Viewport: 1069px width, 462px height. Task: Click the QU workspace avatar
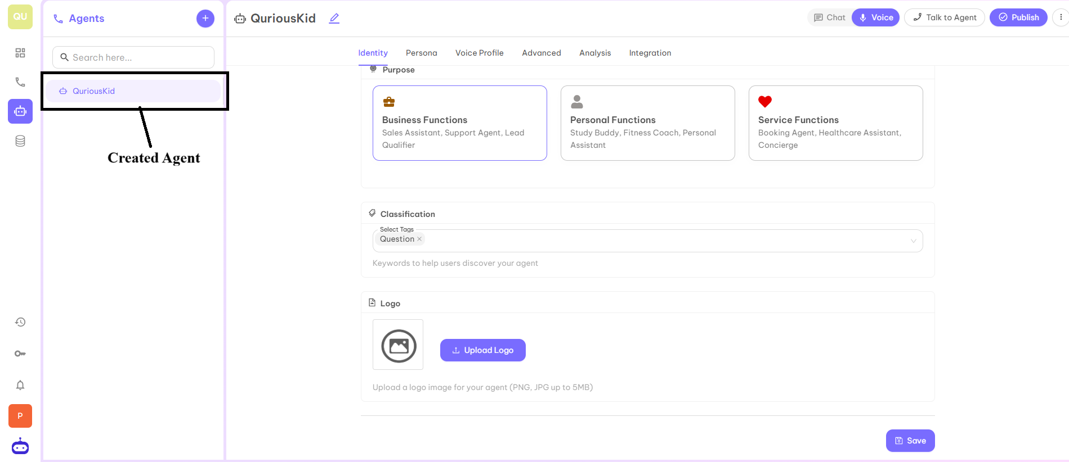pyautogui.click(x=20, y=17)
